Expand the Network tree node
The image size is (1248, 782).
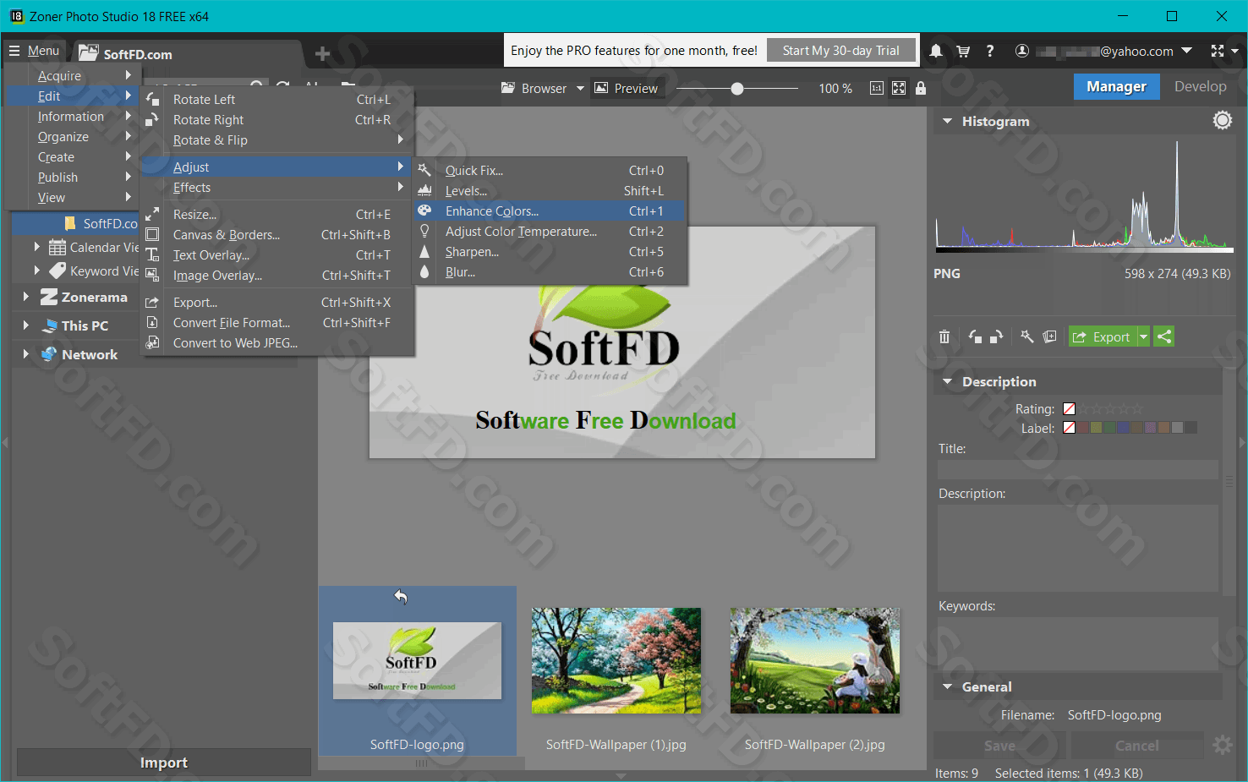[25, 354]
